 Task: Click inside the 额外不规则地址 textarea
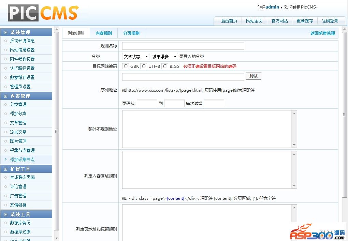point(207,129)
